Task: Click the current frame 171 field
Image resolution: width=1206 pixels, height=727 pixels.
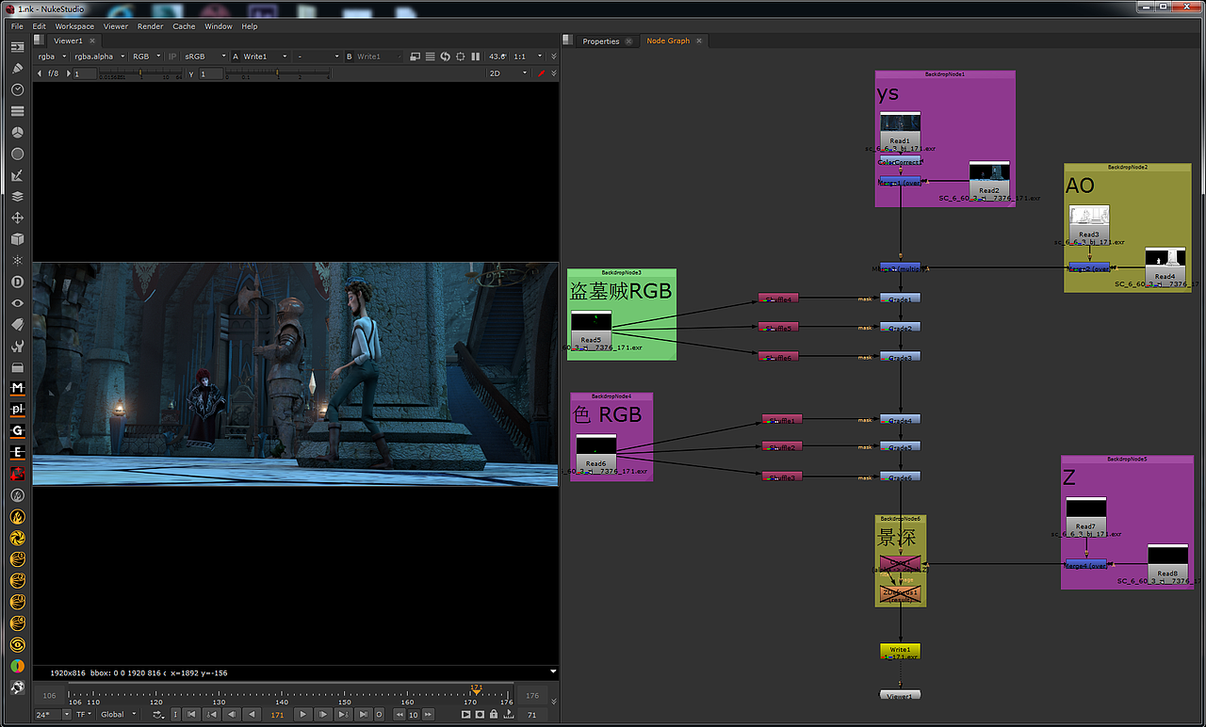Action: point(277,715)
